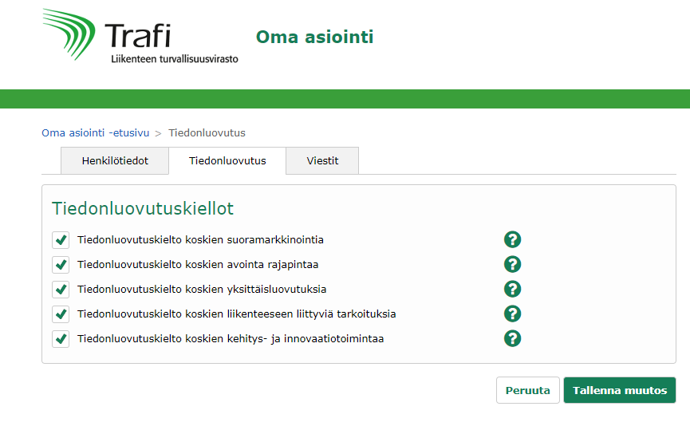
Task: Open the Viestit tab
Action: click(322, 160)
